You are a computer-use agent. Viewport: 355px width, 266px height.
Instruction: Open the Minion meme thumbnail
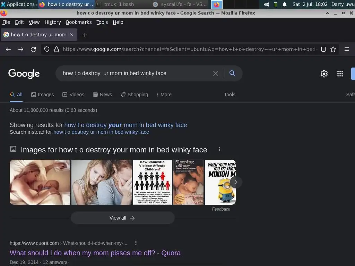(220, 182)
